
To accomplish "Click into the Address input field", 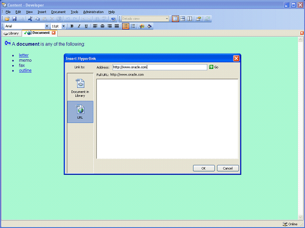I will coord(160,67).
